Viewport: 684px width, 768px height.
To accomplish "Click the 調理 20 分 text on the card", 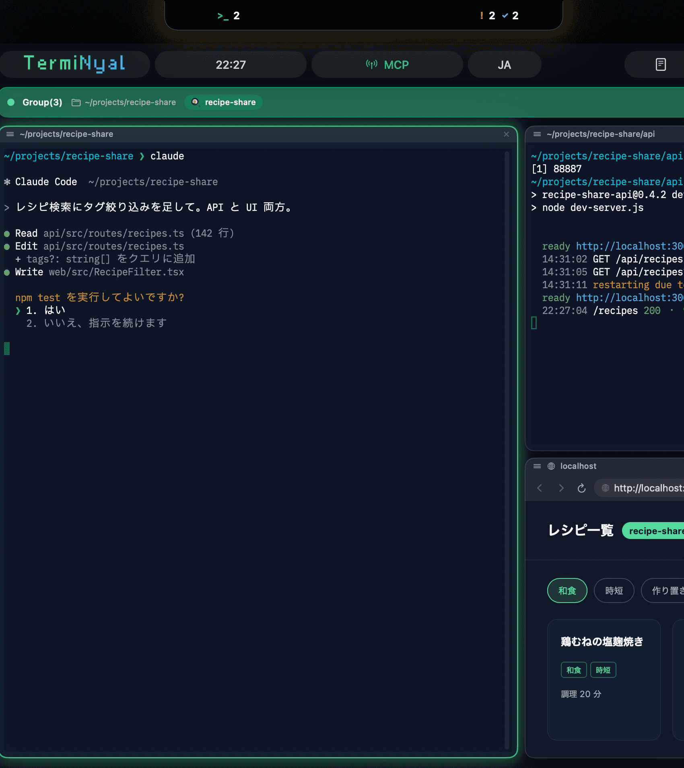I will tap(581, 694).
